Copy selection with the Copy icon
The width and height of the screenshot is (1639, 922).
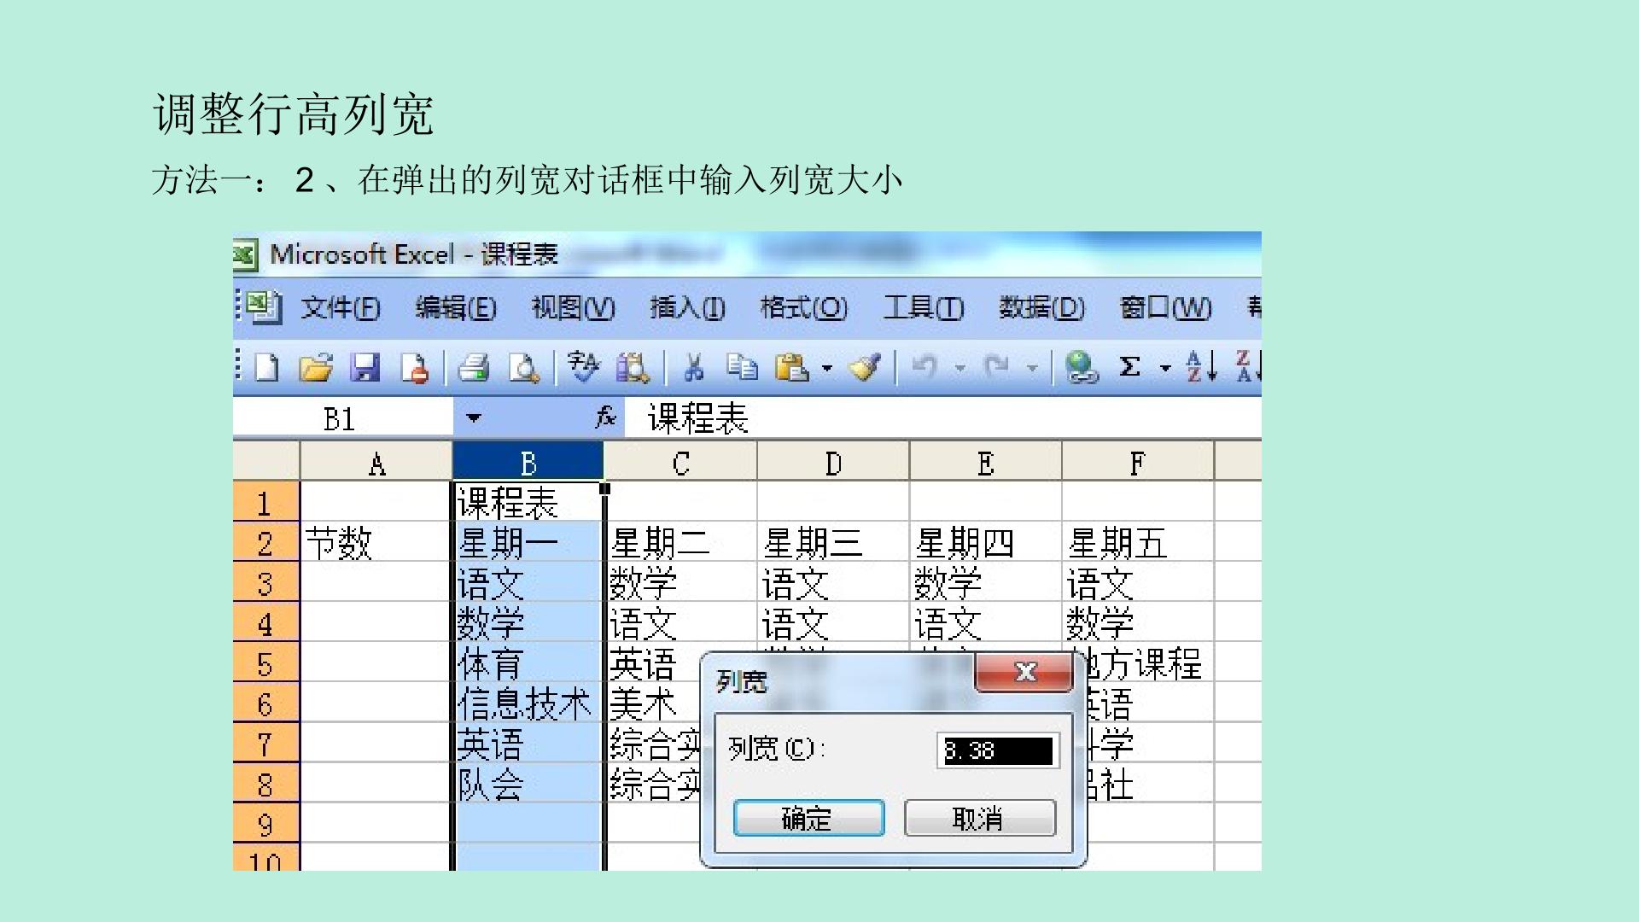pyautogui.click(x=742, y=368)
